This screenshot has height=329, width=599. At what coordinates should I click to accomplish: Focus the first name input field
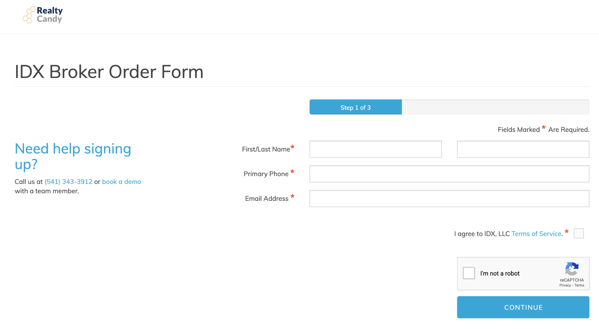(x=376, y=149)
